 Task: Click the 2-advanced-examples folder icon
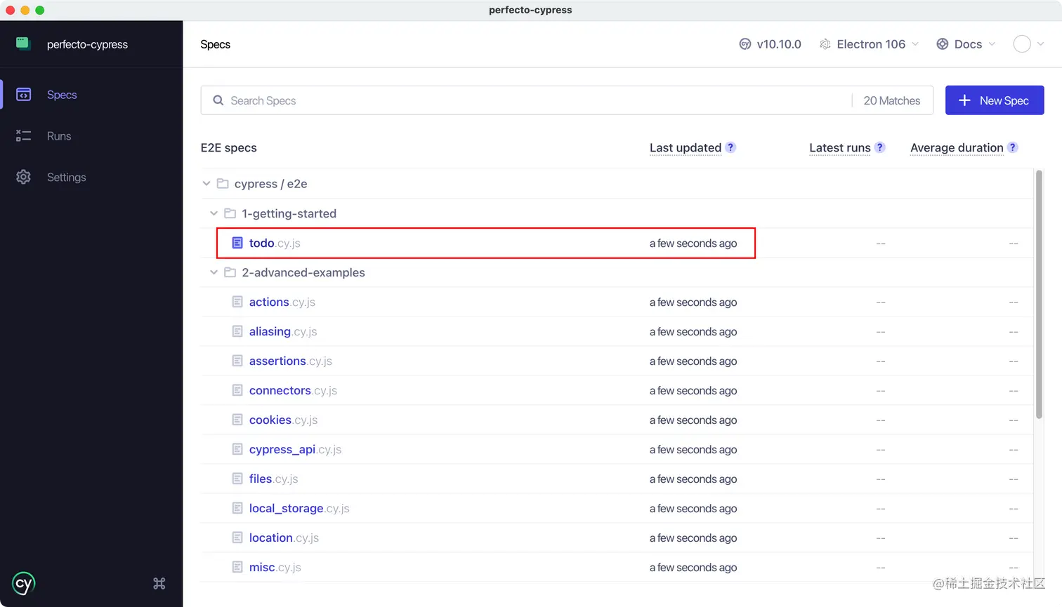pyautogui.click(x=230, y=272)
